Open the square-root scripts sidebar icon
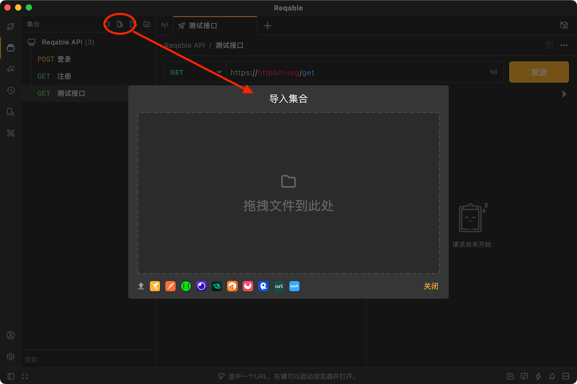The image size is (577, 384). [x=10, y=69]
